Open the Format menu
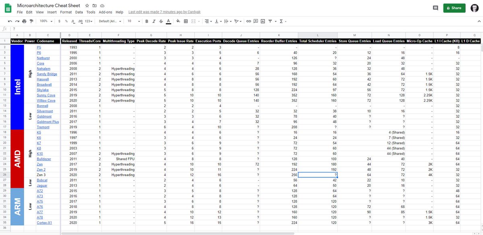Viewport: 483px width, 235px height. point(66,12)
